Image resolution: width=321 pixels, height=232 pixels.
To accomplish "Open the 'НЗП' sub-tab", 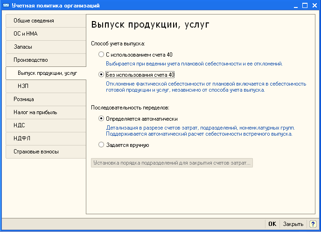I will point(47,87).
